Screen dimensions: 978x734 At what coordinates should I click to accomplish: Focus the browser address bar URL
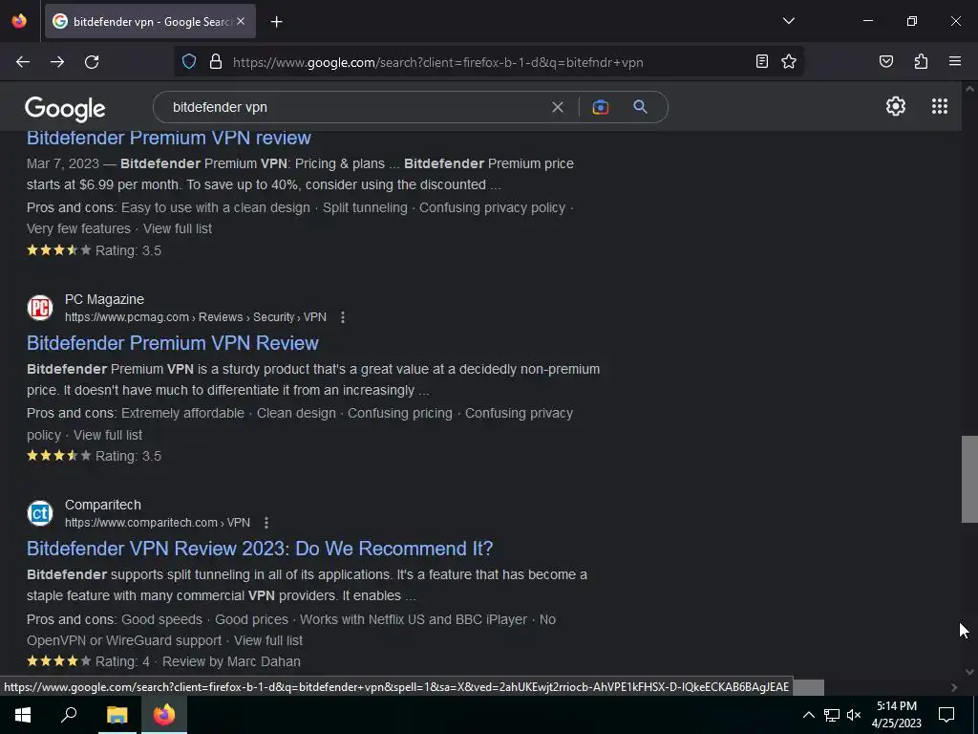coord(437,62)
